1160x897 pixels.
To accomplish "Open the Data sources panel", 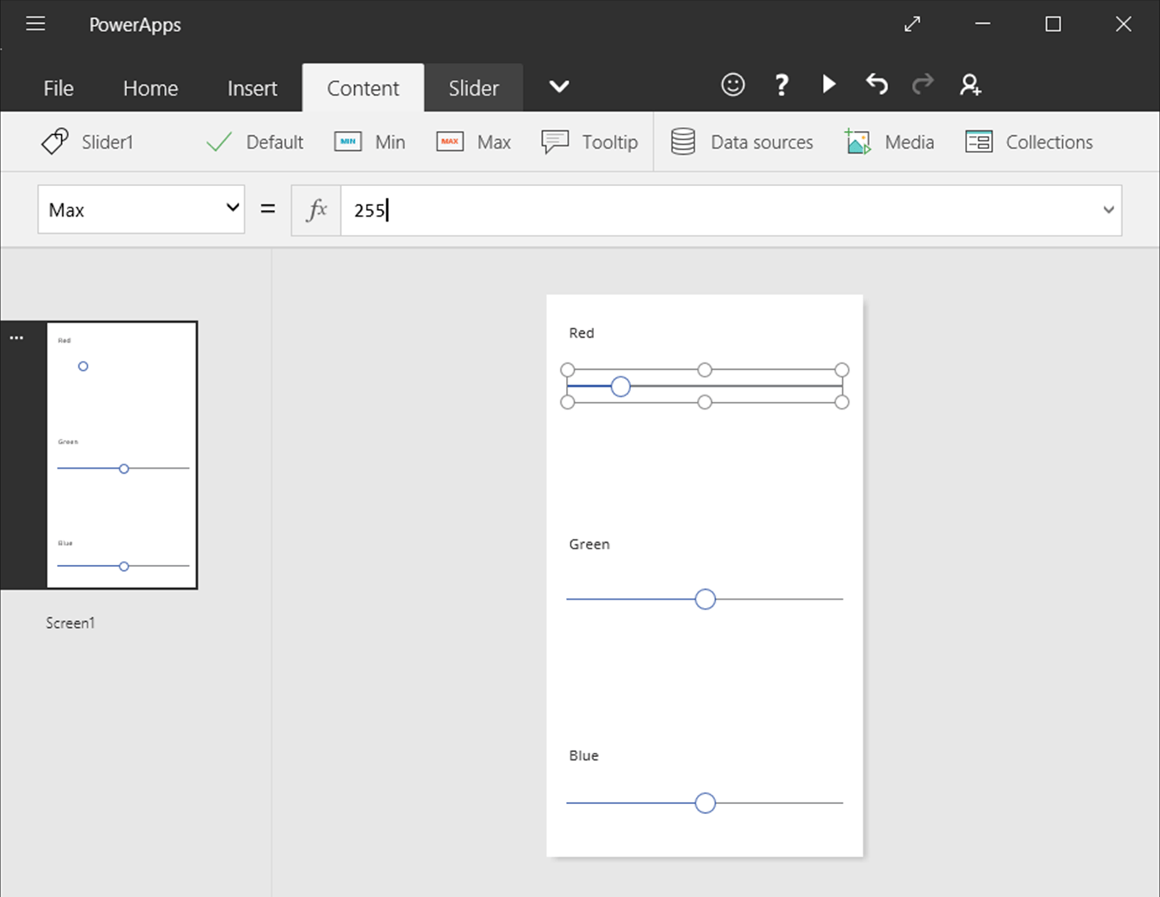I will pyautogui.click(x=741, y=142).
